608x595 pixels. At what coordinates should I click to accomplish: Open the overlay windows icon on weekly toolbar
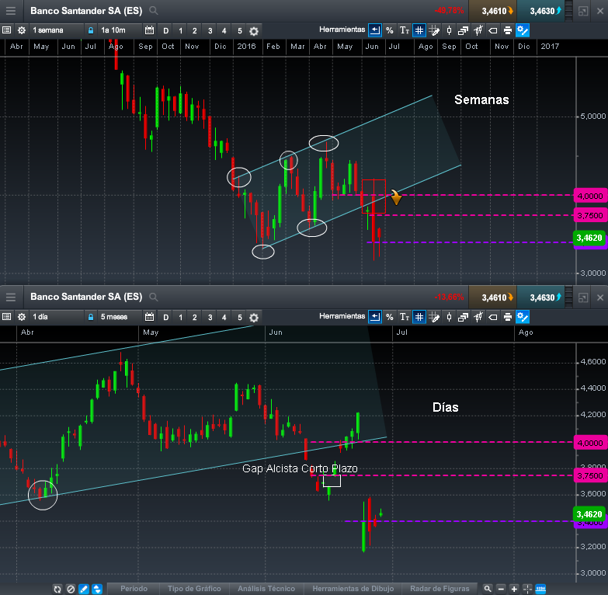tap(464, 30)
